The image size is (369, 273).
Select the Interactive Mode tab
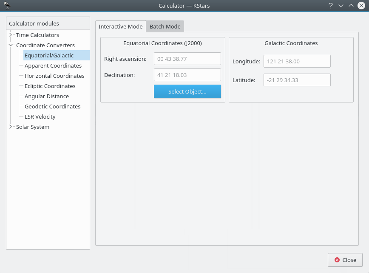click(x=121, y=26)
